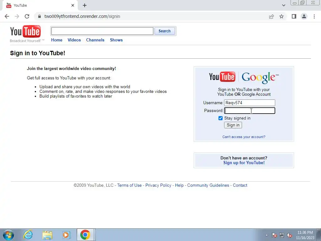
Task: Click YouTube logo in sign-in box
Action: pyautogui.click(x=222, y=77)
